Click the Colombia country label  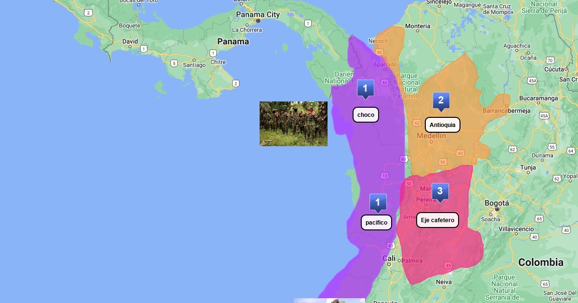point(540,263)
